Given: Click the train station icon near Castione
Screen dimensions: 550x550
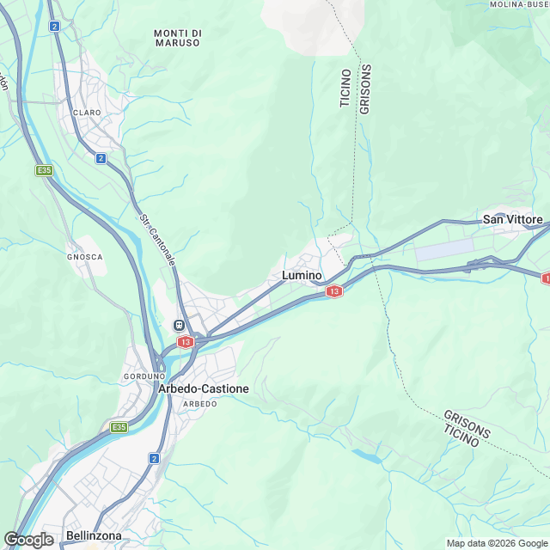Looking at the screenshot, I should pyautogui.click(x=179, y=325).
